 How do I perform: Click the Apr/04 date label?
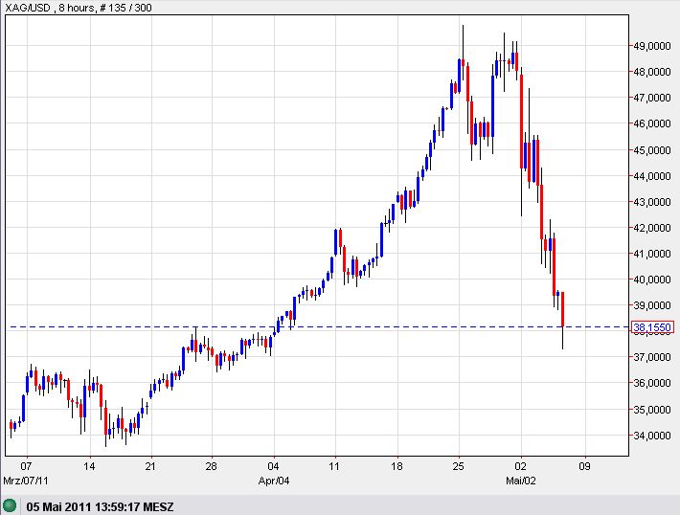(274, 481)
